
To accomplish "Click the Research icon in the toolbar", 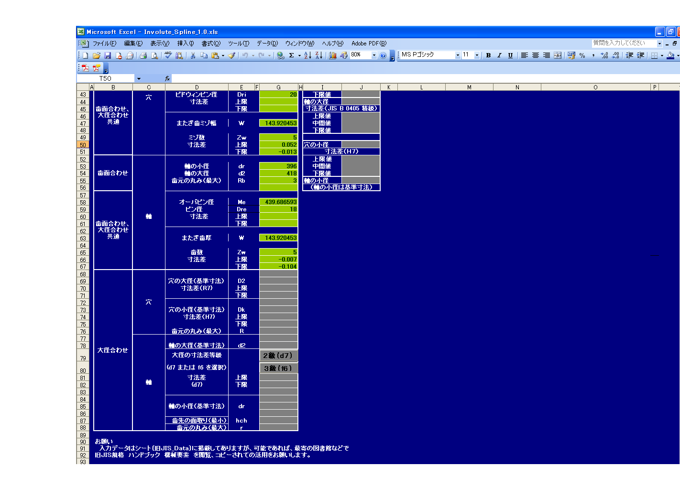I will [179, 55].
